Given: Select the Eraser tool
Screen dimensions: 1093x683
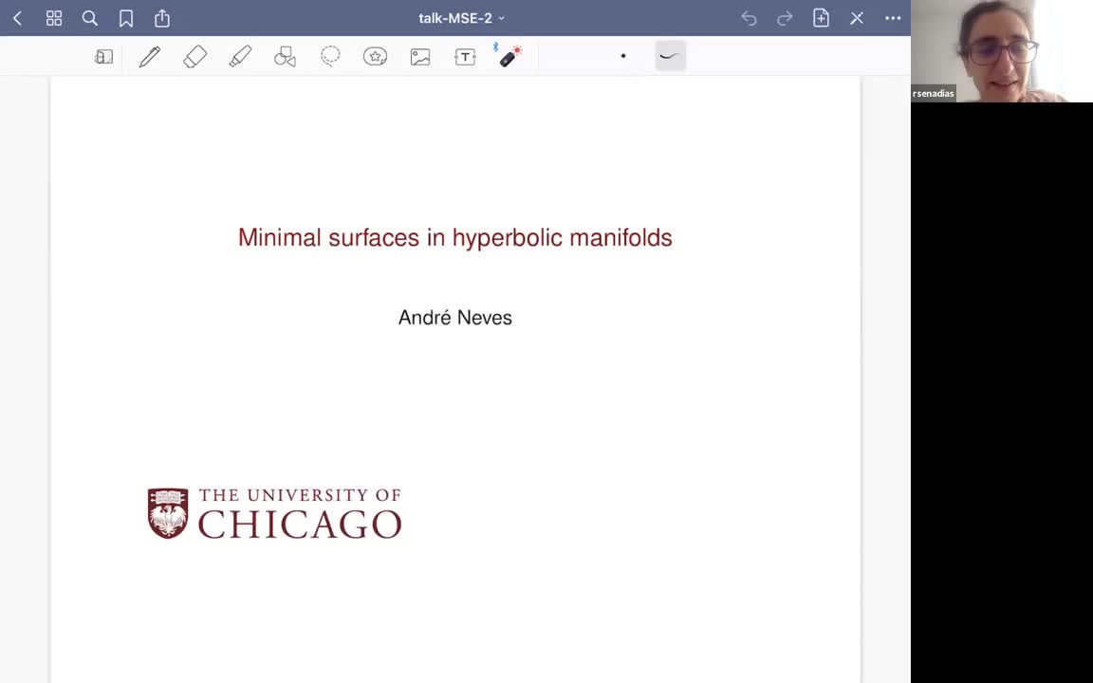Looking at the screenshot, I should (195, 57).
